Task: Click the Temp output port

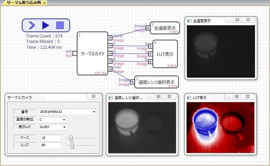Action: (x=110, y=38)
